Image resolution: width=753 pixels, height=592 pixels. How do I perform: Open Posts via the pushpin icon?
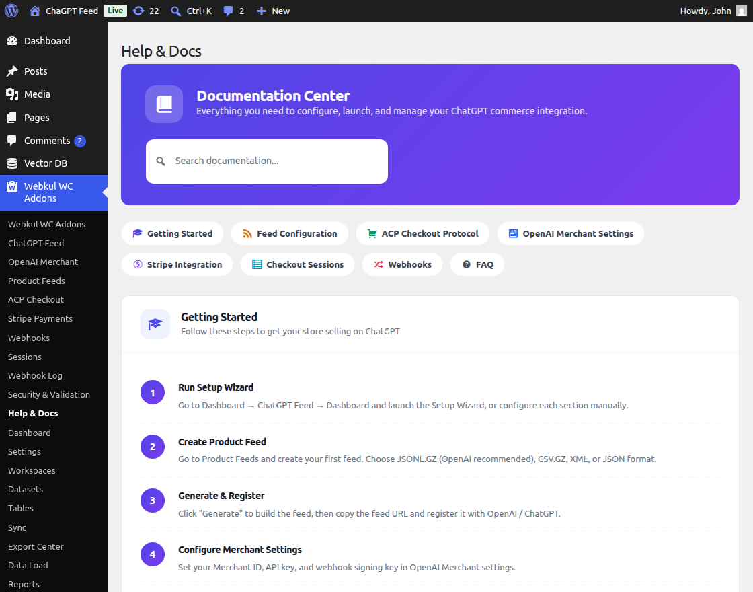[x=12, y=71]
